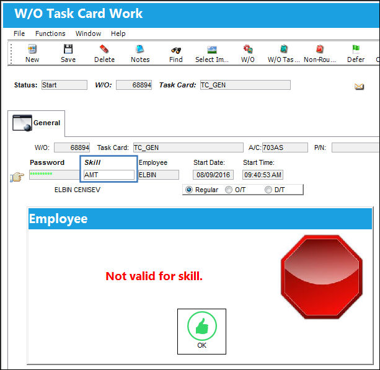380x370 pixels.
Task: Click the Password field
Action: click(x=55, y=175)
